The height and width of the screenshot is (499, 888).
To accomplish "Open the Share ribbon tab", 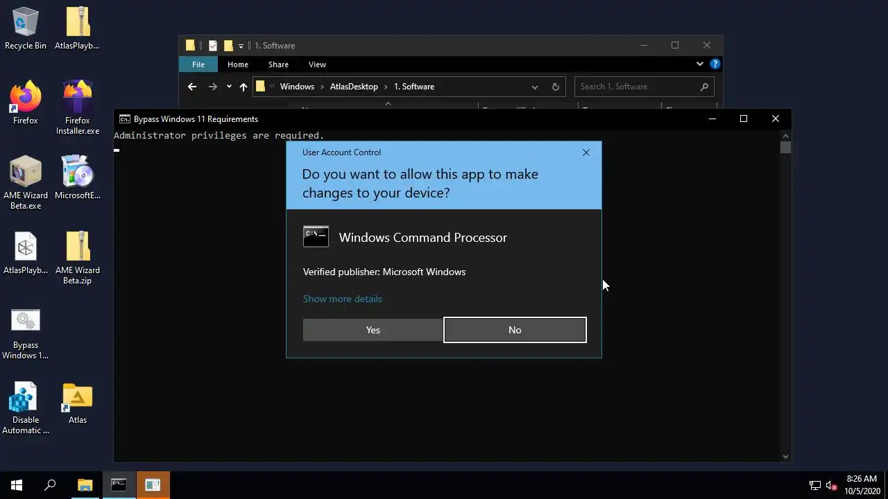I will pos(278,64).
